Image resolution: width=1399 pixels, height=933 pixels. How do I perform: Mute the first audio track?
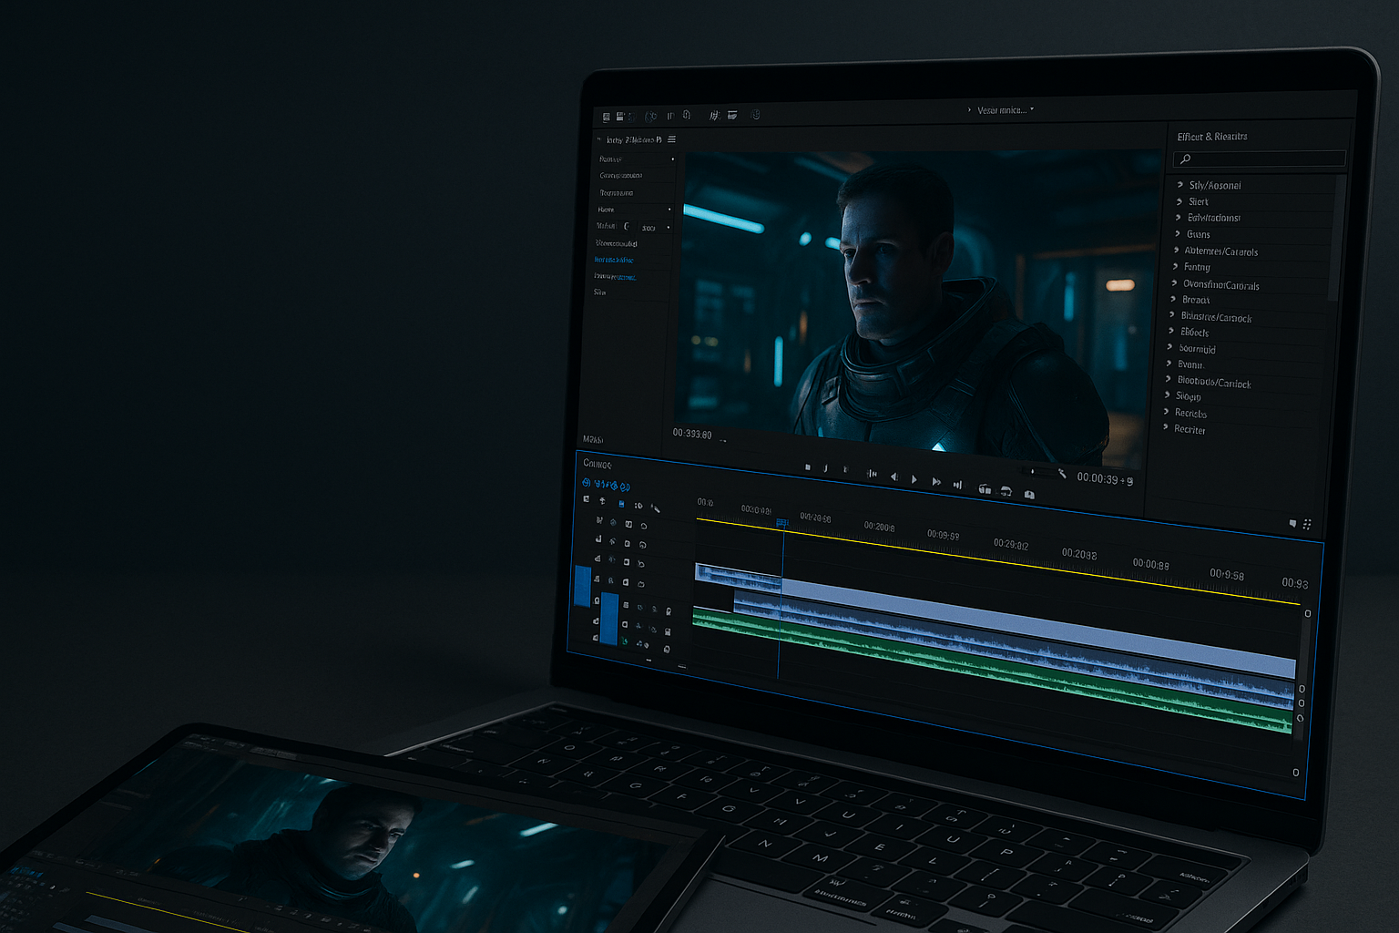pos(640,608)
